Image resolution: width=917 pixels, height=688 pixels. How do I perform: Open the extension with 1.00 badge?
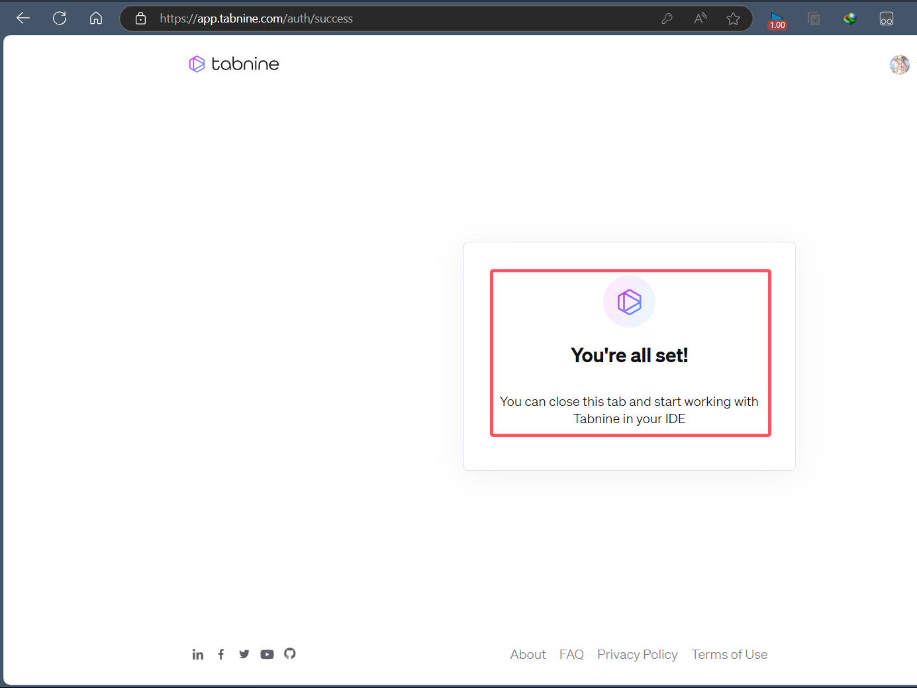(x=777, y=20)
